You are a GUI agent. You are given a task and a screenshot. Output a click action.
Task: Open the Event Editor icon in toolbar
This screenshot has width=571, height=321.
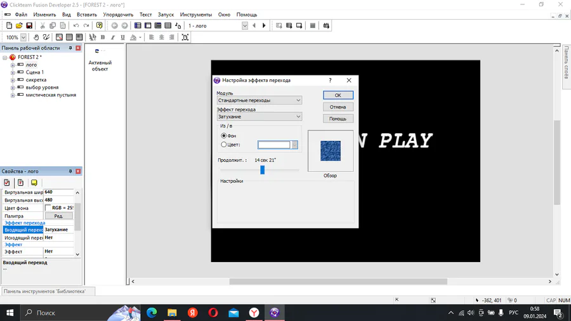[x=157, y=26]
